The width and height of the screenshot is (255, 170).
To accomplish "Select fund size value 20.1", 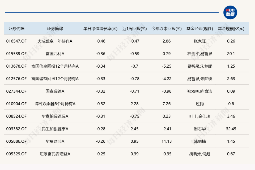I will coord(231,54).
